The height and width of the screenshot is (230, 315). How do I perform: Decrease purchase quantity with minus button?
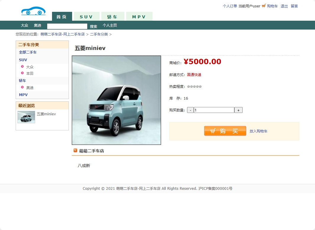[x=190, y=110]
